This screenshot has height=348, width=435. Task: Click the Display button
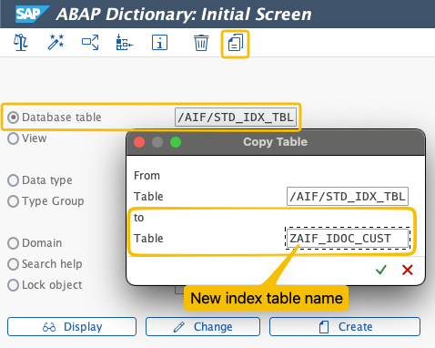pos(72,327)
